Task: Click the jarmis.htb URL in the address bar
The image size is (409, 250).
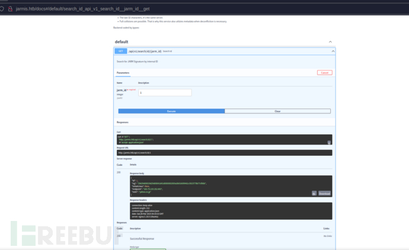Action: (82, 9)
